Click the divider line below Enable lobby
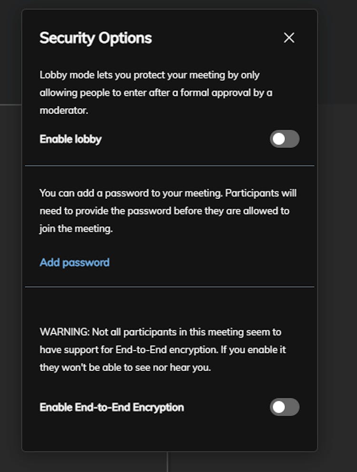 (169, 166)
